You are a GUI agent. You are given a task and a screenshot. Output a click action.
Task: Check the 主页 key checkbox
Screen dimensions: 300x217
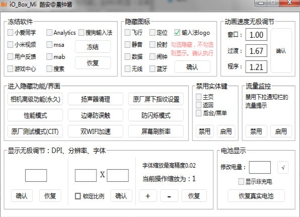click(199, 97)
